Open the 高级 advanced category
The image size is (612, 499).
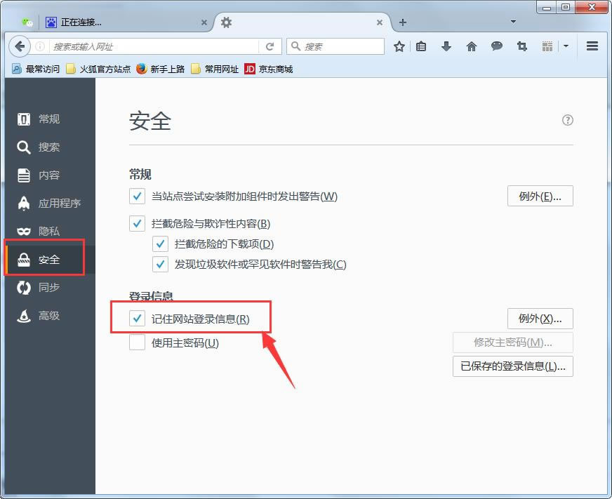click(50, 316)
